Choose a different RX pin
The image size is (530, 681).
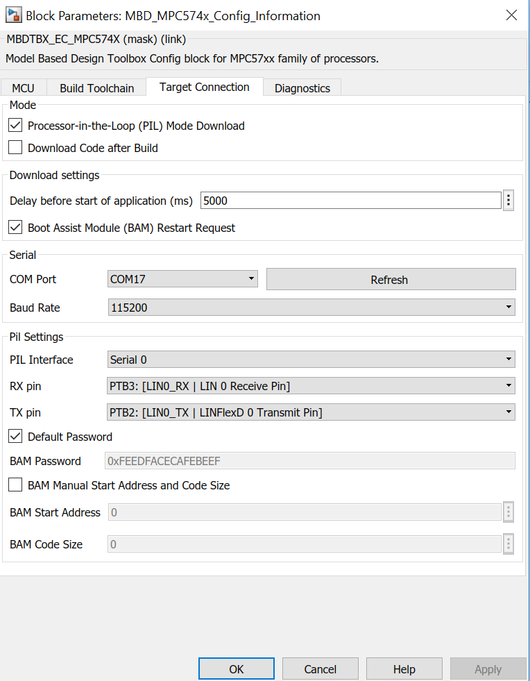311,386
